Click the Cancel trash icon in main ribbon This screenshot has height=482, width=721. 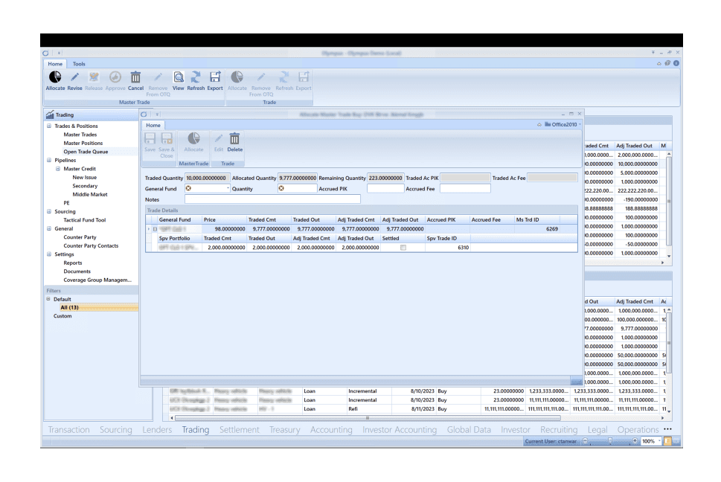pyautogui.click(x=135, y=77)
